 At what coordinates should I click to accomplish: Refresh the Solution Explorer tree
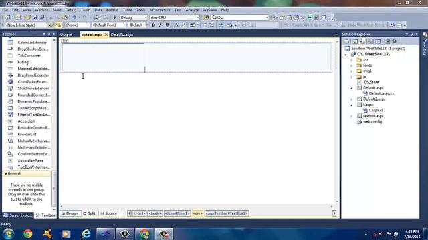pyautogui.click(x=355, y=41)
